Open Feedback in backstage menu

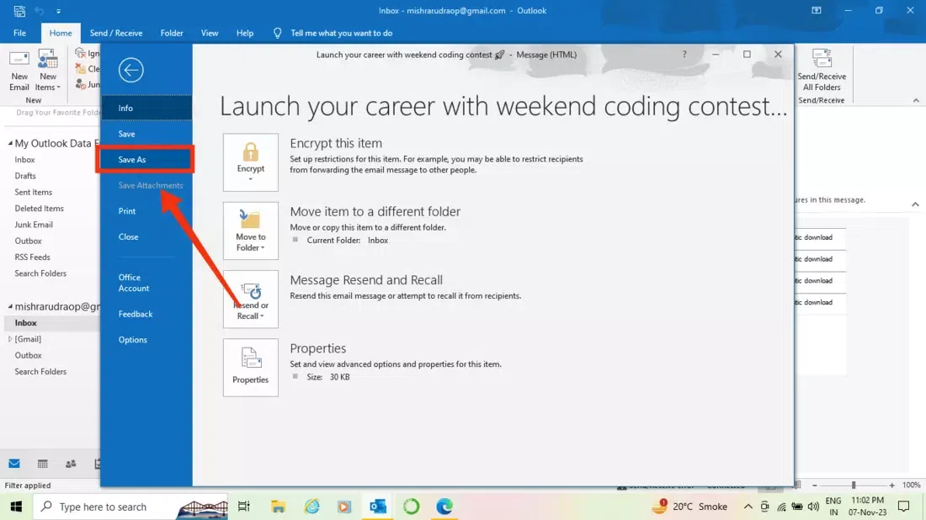(x=146, y=314)
